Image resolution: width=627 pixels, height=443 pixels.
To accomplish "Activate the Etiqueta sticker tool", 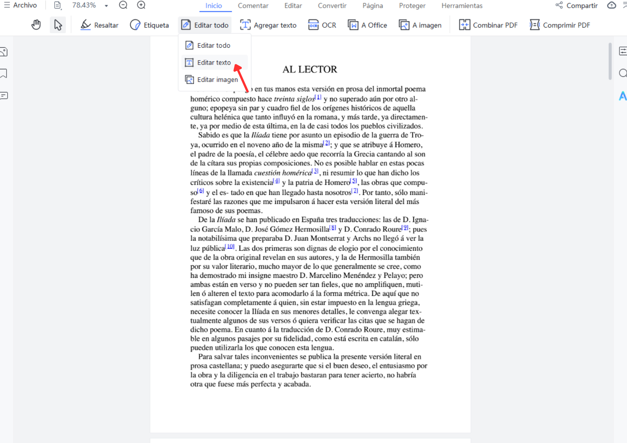I will [149, 25].
